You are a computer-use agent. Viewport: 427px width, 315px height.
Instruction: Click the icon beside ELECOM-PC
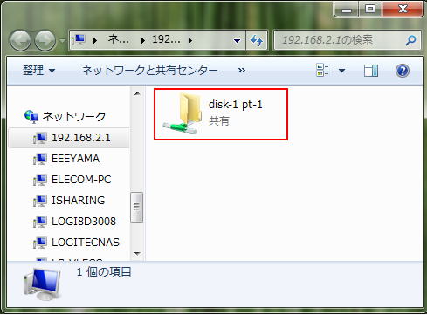pyautogui.click(x=40, y=180)
